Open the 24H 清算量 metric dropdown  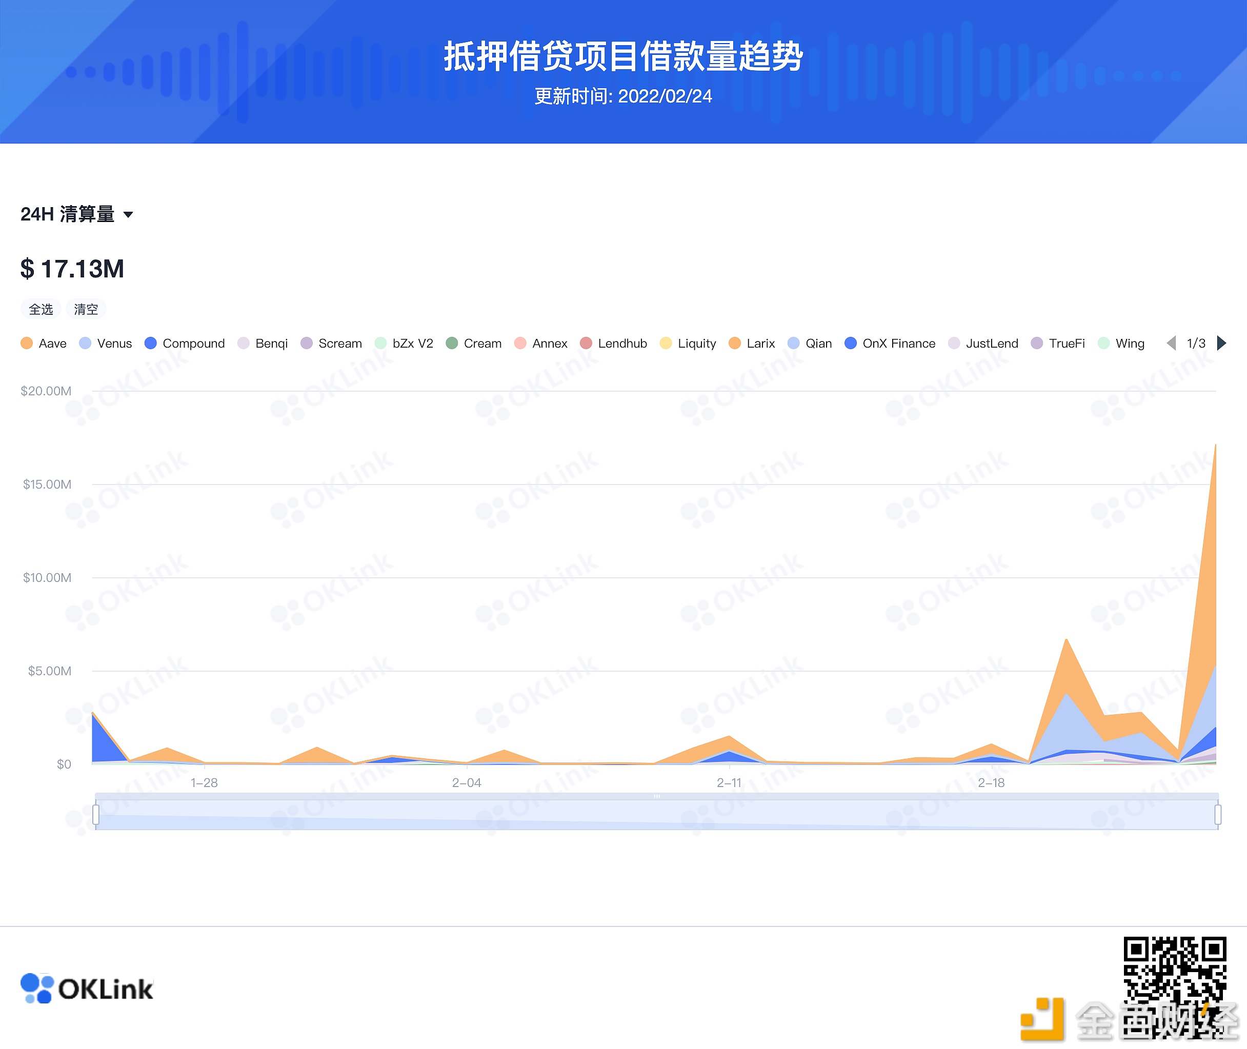click(x=77, y=214)
